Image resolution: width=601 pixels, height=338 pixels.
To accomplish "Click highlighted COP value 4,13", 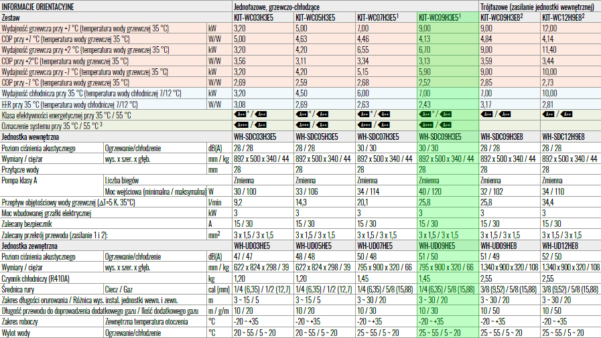I will pos(425,39).
